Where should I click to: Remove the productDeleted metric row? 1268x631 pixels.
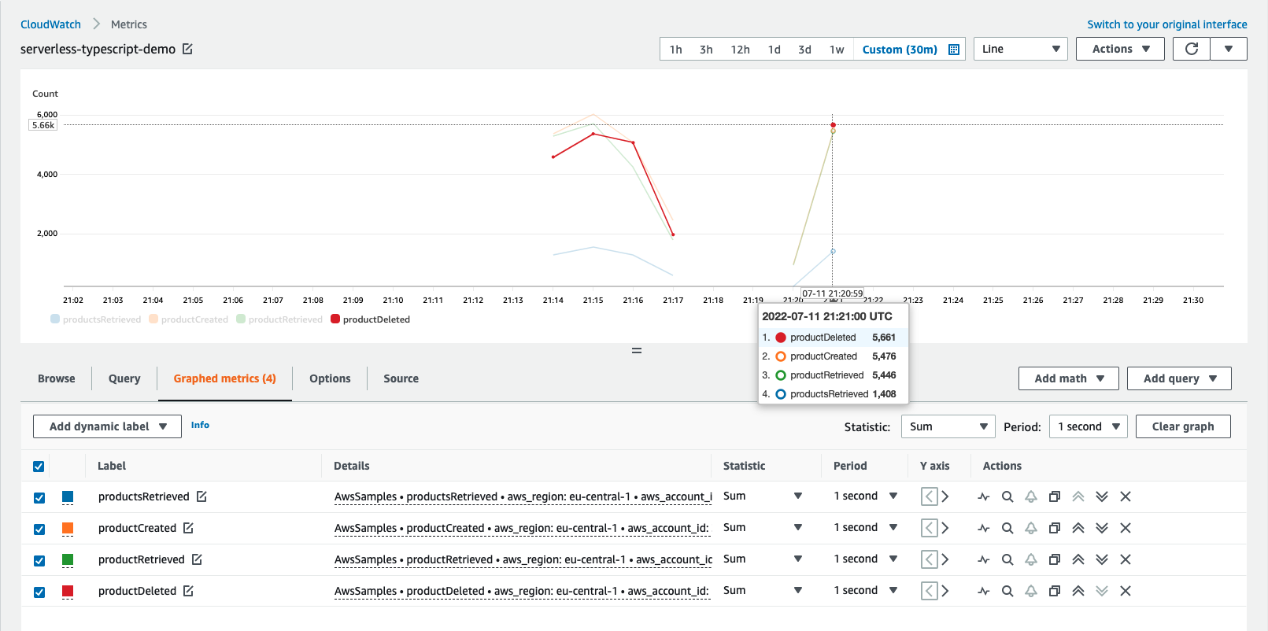[1126, 591]
